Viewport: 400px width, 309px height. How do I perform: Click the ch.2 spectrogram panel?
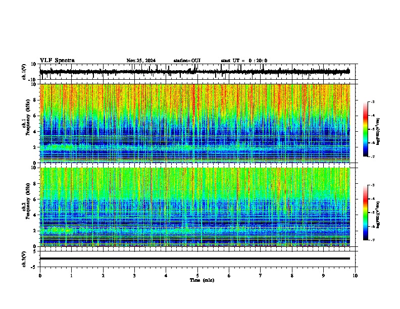pos(195,207)
